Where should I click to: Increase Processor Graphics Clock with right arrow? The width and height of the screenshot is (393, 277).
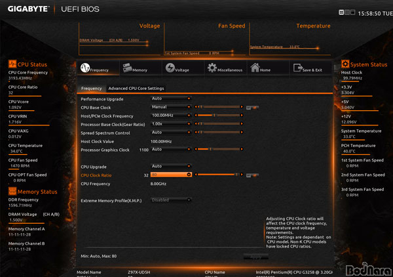pos(242,149)
